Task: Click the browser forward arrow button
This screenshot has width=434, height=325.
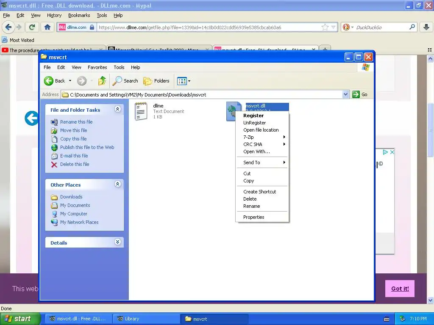Action: 19,27
